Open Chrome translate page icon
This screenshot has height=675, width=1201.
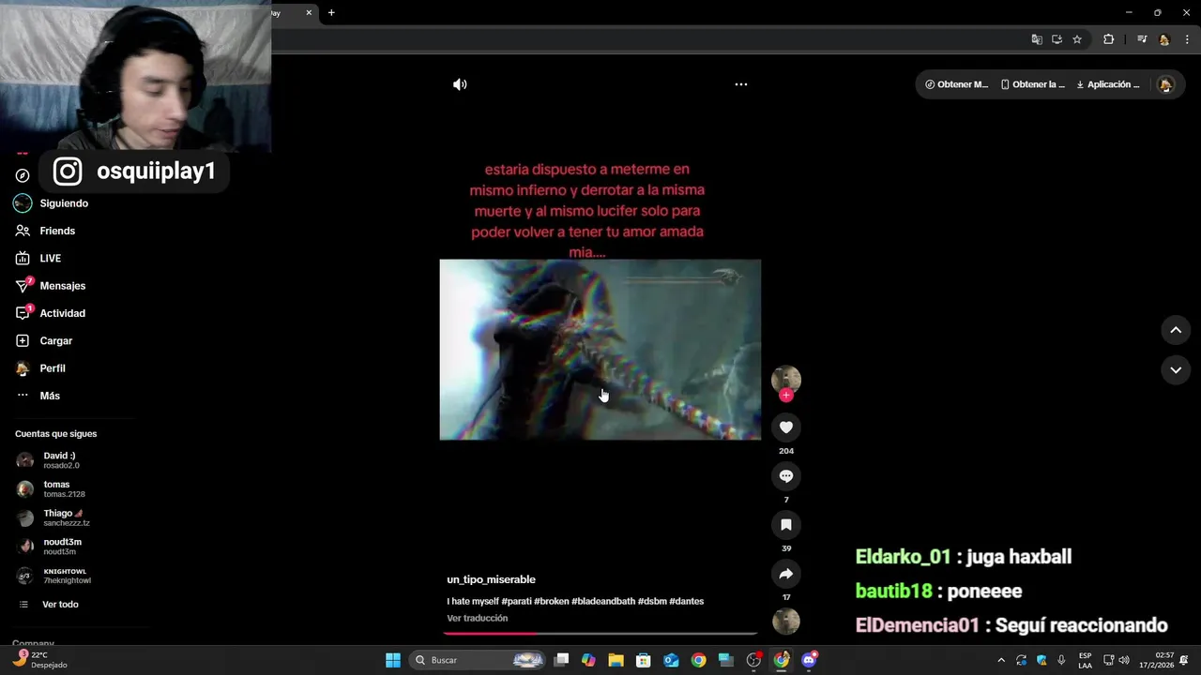(1037, 39)
